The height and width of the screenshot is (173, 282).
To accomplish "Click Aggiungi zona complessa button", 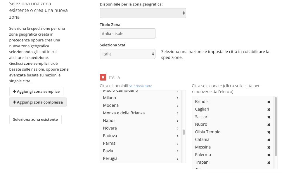I will 38,102.
